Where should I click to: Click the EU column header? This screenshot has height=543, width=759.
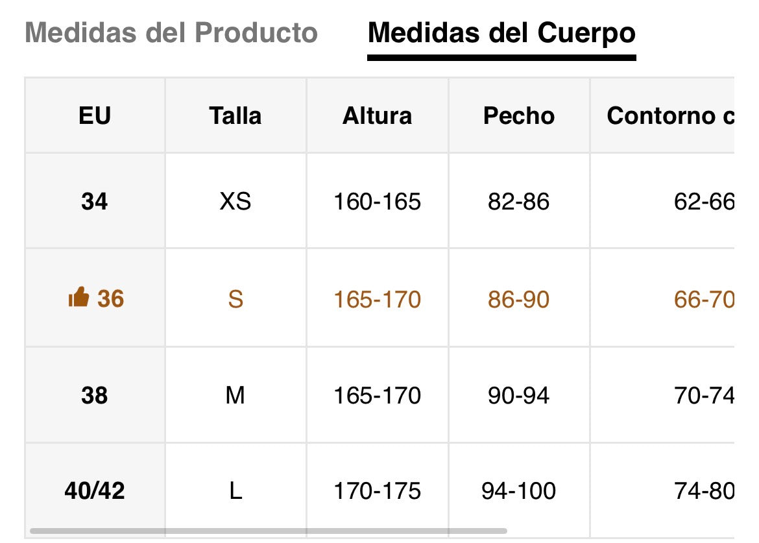[95, 115]
